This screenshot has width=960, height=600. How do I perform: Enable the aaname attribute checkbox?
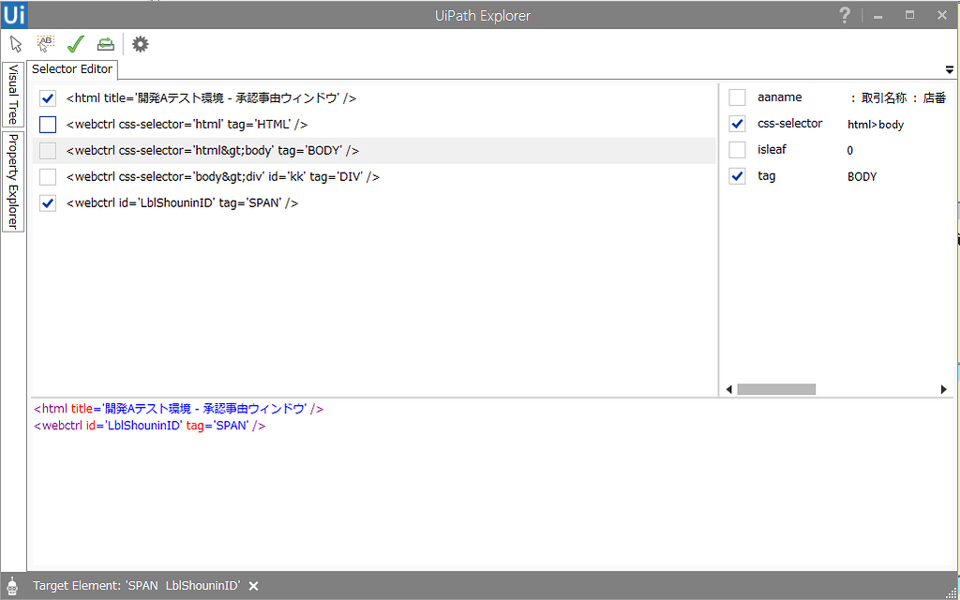(736, 97)
